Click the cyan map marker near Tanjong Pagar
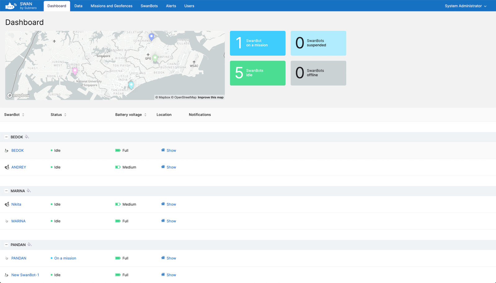496x283 pixels. click(131, 85)
